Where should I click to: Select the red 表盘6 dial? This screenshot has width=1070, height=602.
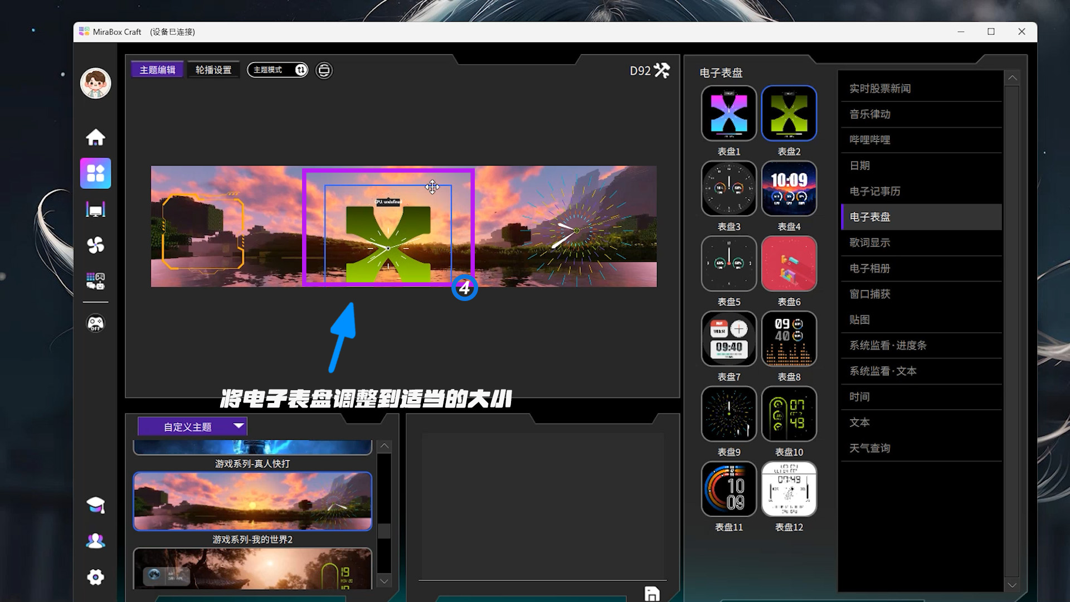coord(789,264)
